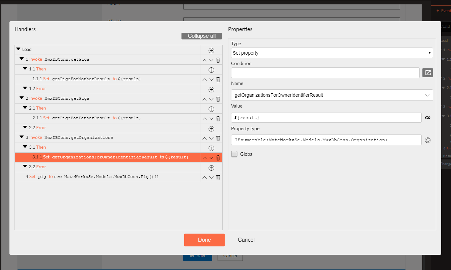Move the highlighted 3.1.1 Set row down
The height and width of the screenshot is (270, 451).
click(211, 158)
